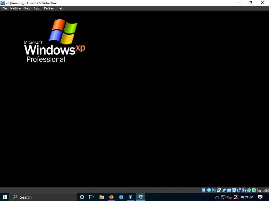Click the taskbar Search box
Screen dimensions: 269x201
coord(43,197)
